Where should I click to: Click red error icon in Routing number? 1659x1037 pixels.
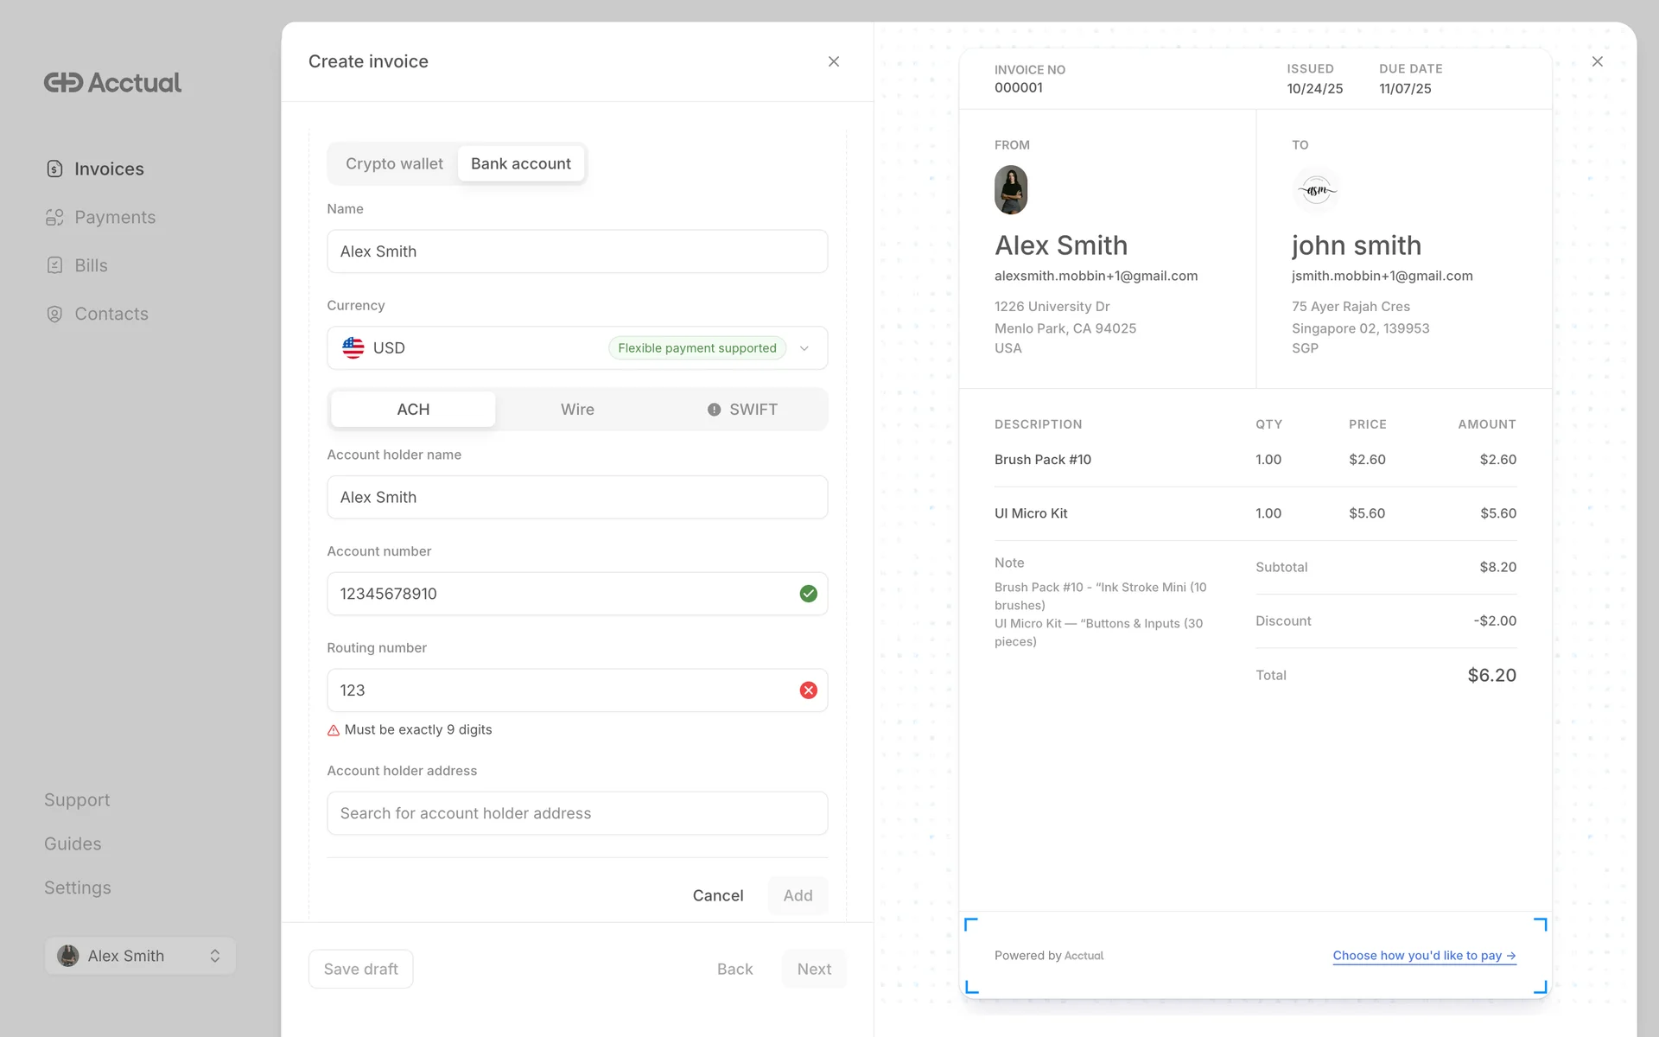point(808,690)
